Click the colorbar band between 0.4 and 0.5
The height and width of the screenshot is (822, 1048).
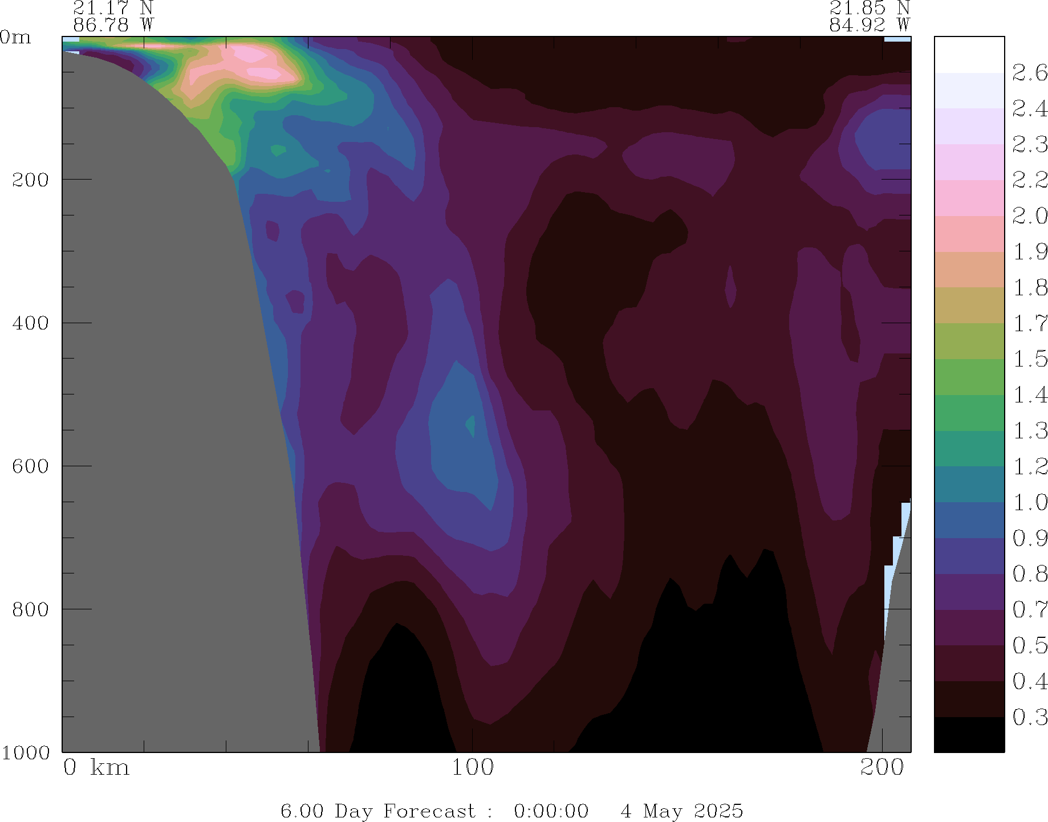point(969,663)
